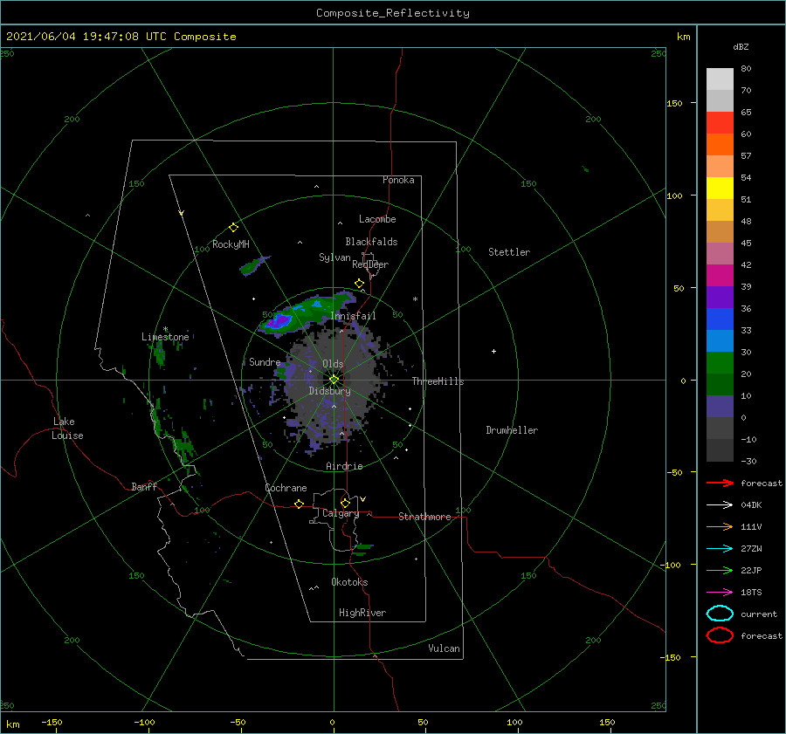
Task: Click the yellow diamond marker below RedDeer
Action: tap(360, 284)
